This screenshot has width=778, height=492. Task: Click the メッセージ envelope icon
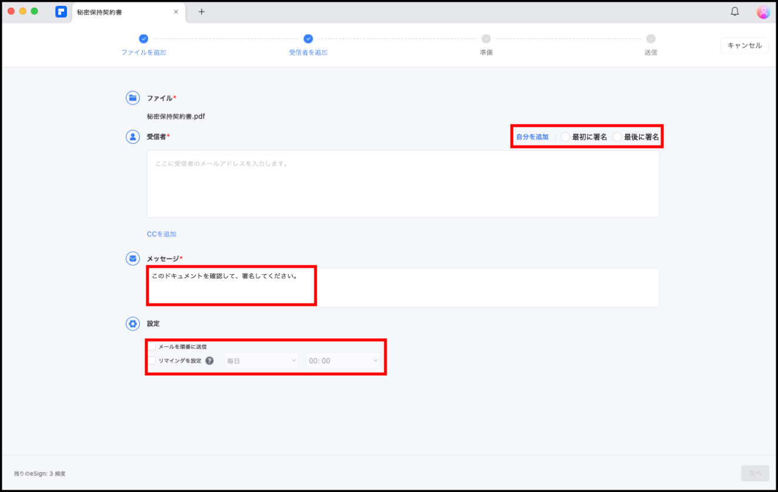(133, 258)
